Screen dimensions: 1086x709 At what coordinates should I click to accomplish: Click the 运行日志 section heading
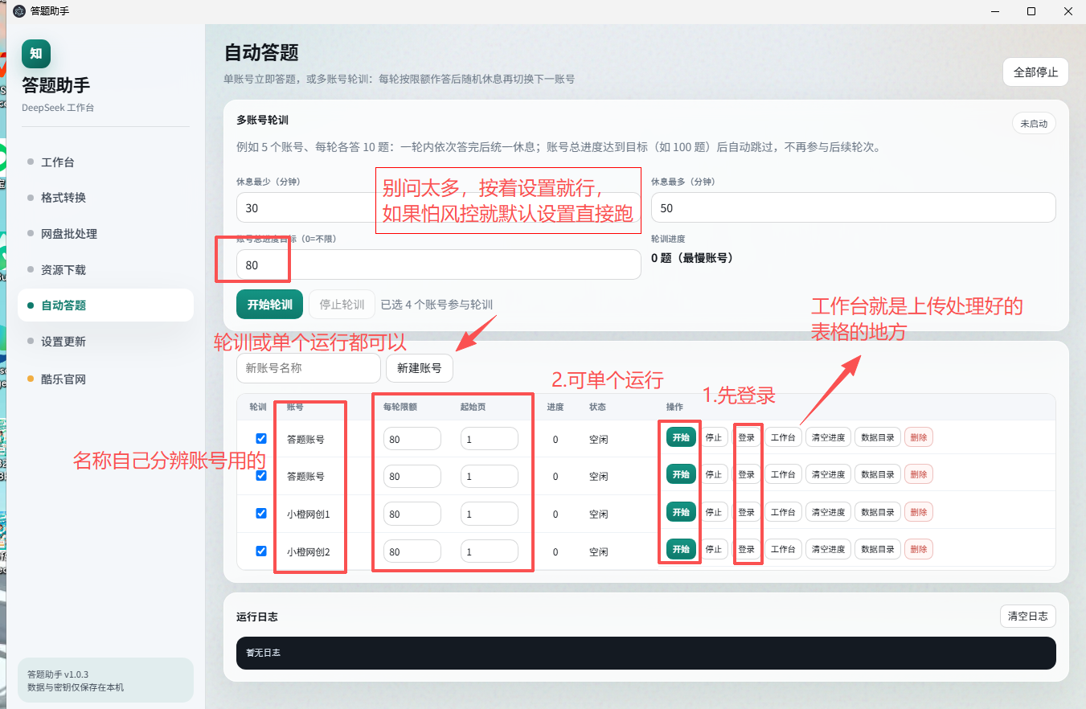pyautogui.click(x=257, y=617)
